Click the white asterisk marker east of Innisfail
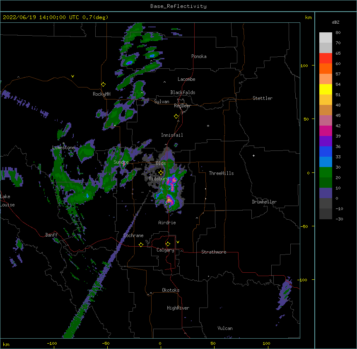 coord(208,126)
